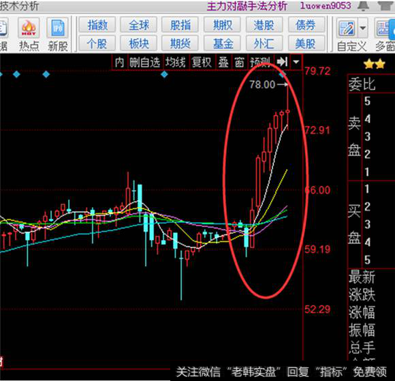
Task: Click the 78.00 high price label
Action: [262, 85]
